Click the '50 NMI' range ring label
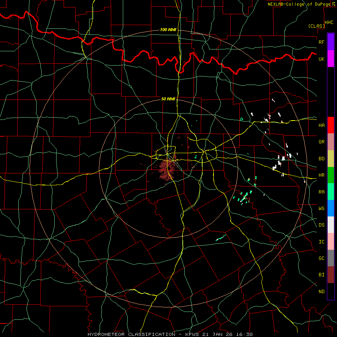Image resolution: width=337 pixels, height=337 pixels. tap(168, 99)
